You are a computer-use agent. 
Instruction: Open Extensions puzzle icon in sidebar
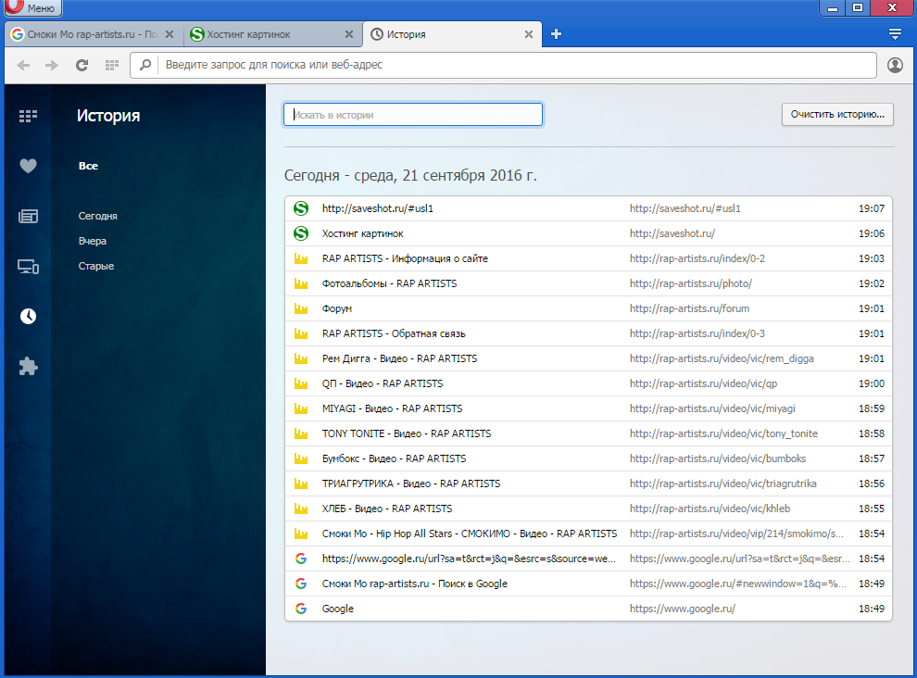[28, 367]
